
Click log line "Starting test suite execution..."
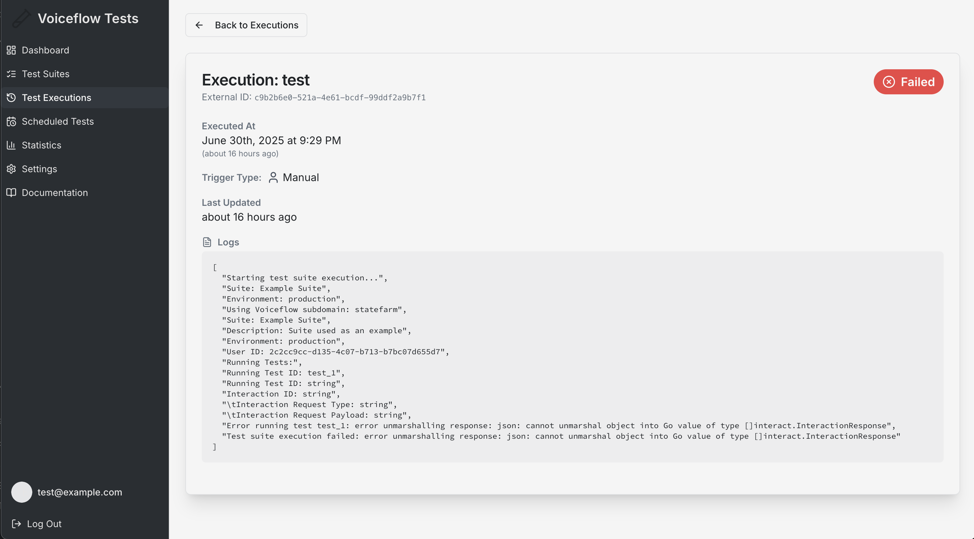[x=305, y=278]
